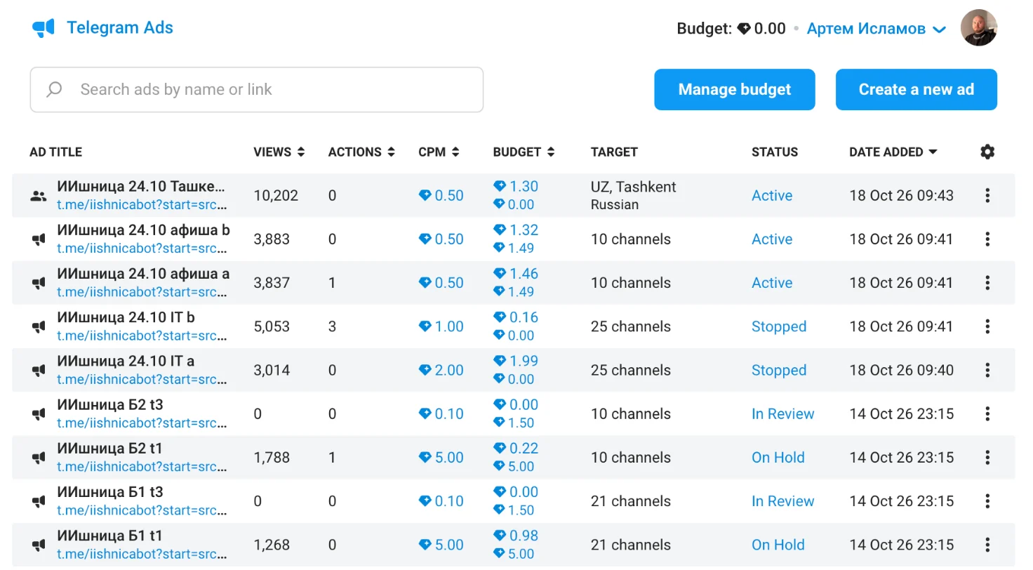Sort the table by Actions column

(x=361, y=152)
